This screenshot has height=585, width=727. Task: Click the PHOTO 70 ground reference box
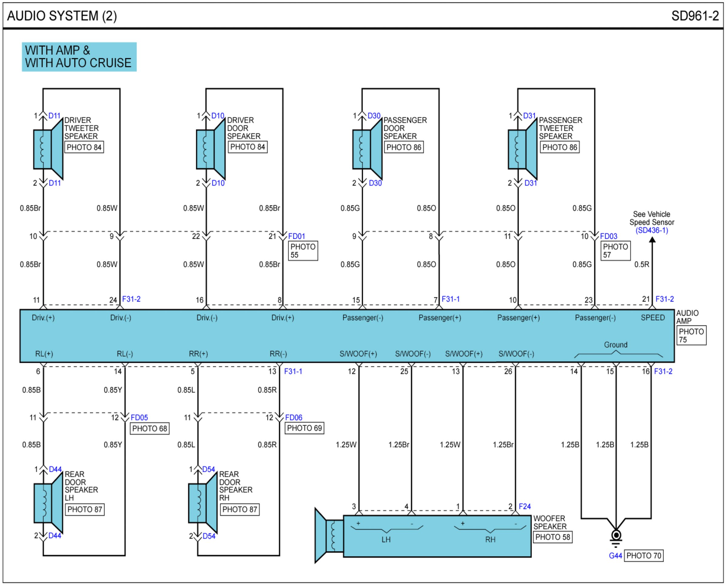click(644, 556)
